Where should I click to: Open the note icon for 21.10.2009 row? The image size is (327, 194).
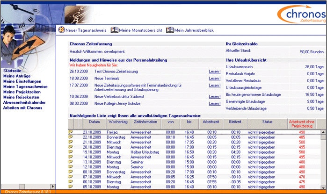tap(71, 142)
